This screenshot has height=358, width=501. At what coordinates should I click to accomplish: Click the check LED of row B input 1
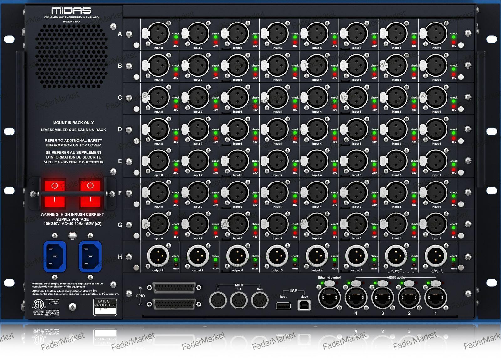click(454, 69)
